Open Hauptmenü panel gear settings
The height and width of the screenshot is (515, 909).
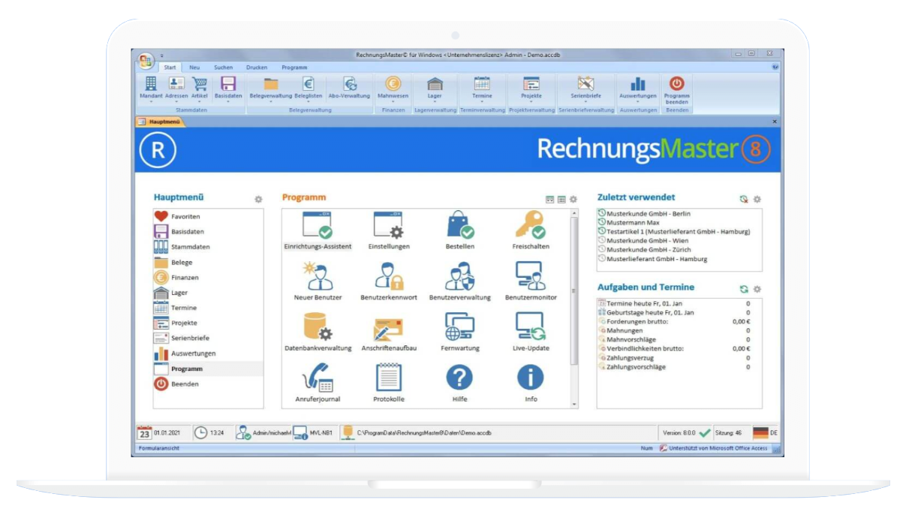click(x=258, y=199)
